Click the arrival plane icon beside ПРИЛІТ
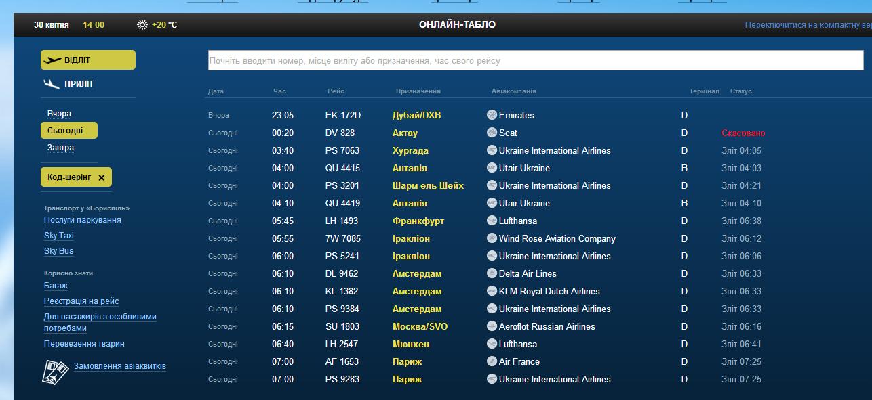This screenshot has width=872, height=400. (52, 84)
